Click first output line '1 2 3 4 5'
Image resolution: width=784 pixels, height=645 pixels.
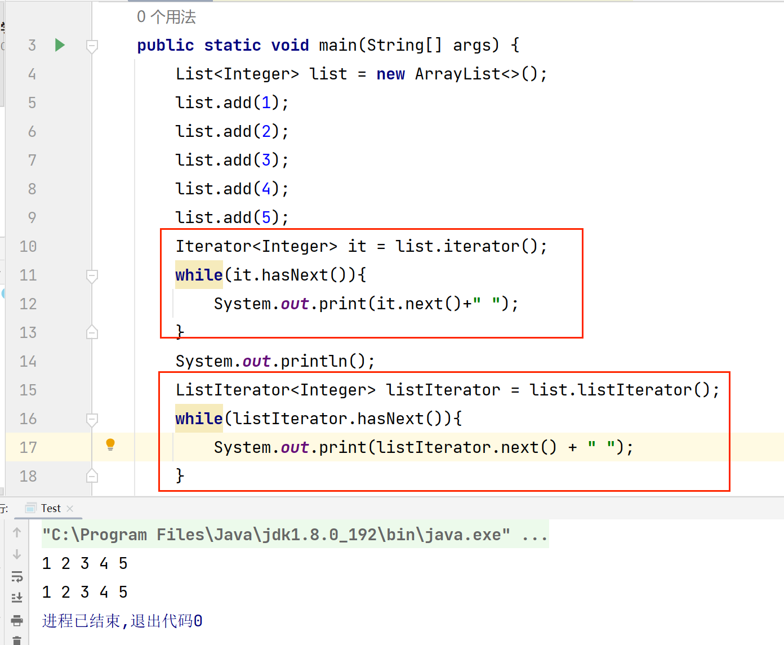(x=85, y=563)
